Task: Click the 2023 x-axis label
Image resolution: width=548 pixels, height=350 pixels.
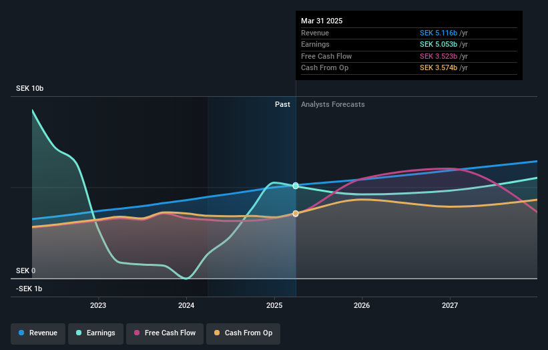Action: point(98,305)
